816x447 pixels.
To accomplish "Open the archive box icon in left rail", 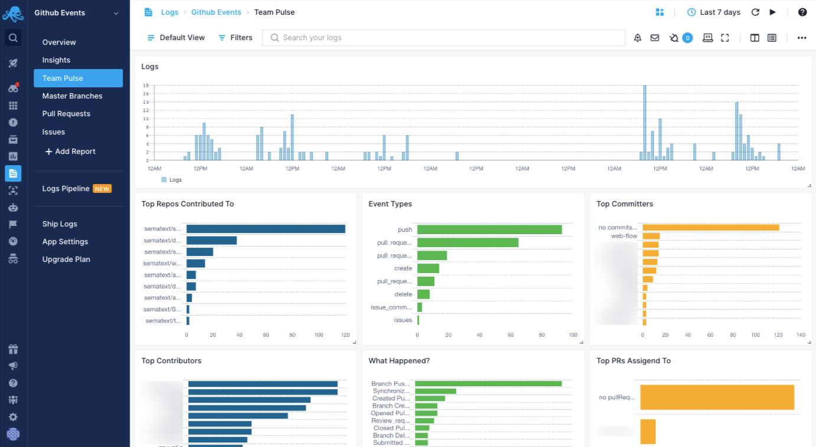I will click(13, 139).
